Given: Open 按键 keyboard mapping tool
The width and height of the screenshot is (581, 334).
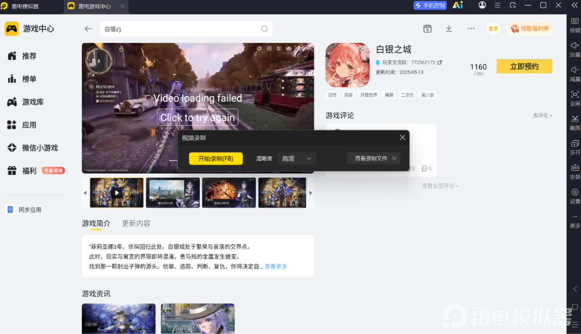Looking at the screenshot, I should (x=575, y=25).
